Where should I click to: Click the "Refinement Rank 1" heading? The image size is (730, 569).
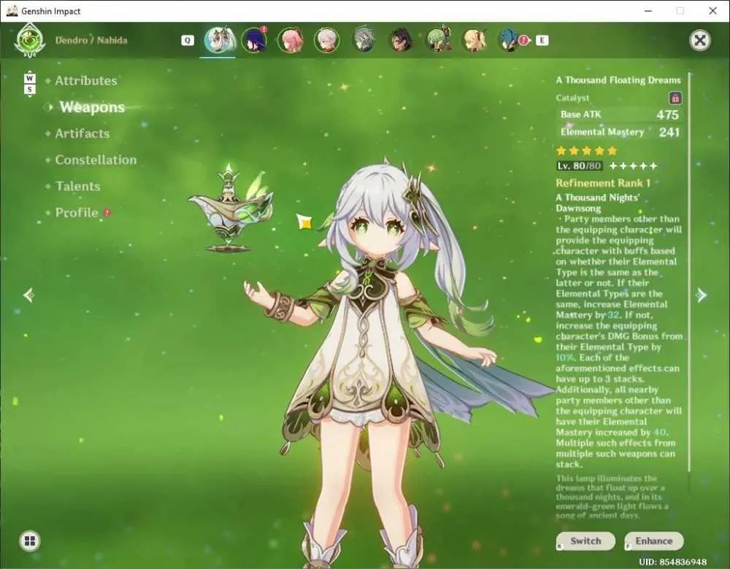tap(603, 183)
